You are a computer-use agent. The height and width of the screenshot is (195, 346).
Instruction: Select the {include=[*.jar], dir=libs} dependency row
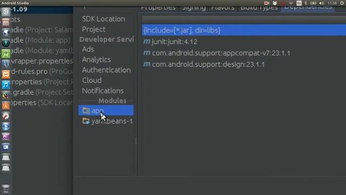[244, 30]
